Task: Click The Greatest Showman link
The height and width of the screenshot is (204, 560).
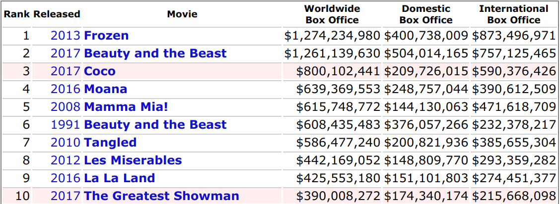Action: [x=161, y=196]
